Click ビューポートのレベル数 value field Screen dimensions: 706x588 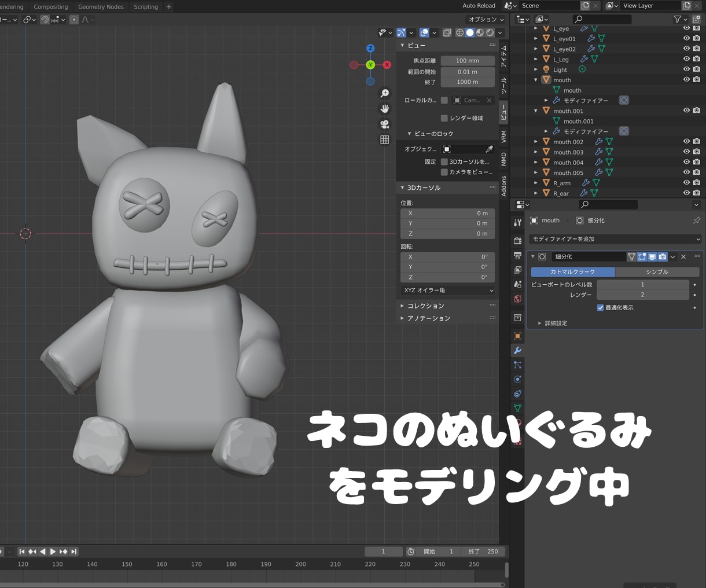tap(642, 284)
